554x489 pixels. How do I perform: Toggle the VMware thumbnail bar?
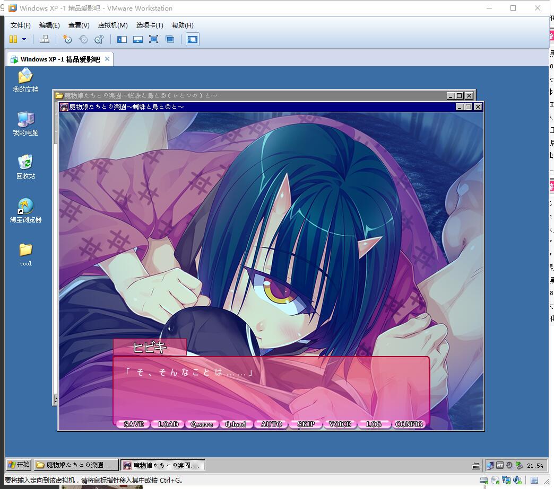point(138,39)
